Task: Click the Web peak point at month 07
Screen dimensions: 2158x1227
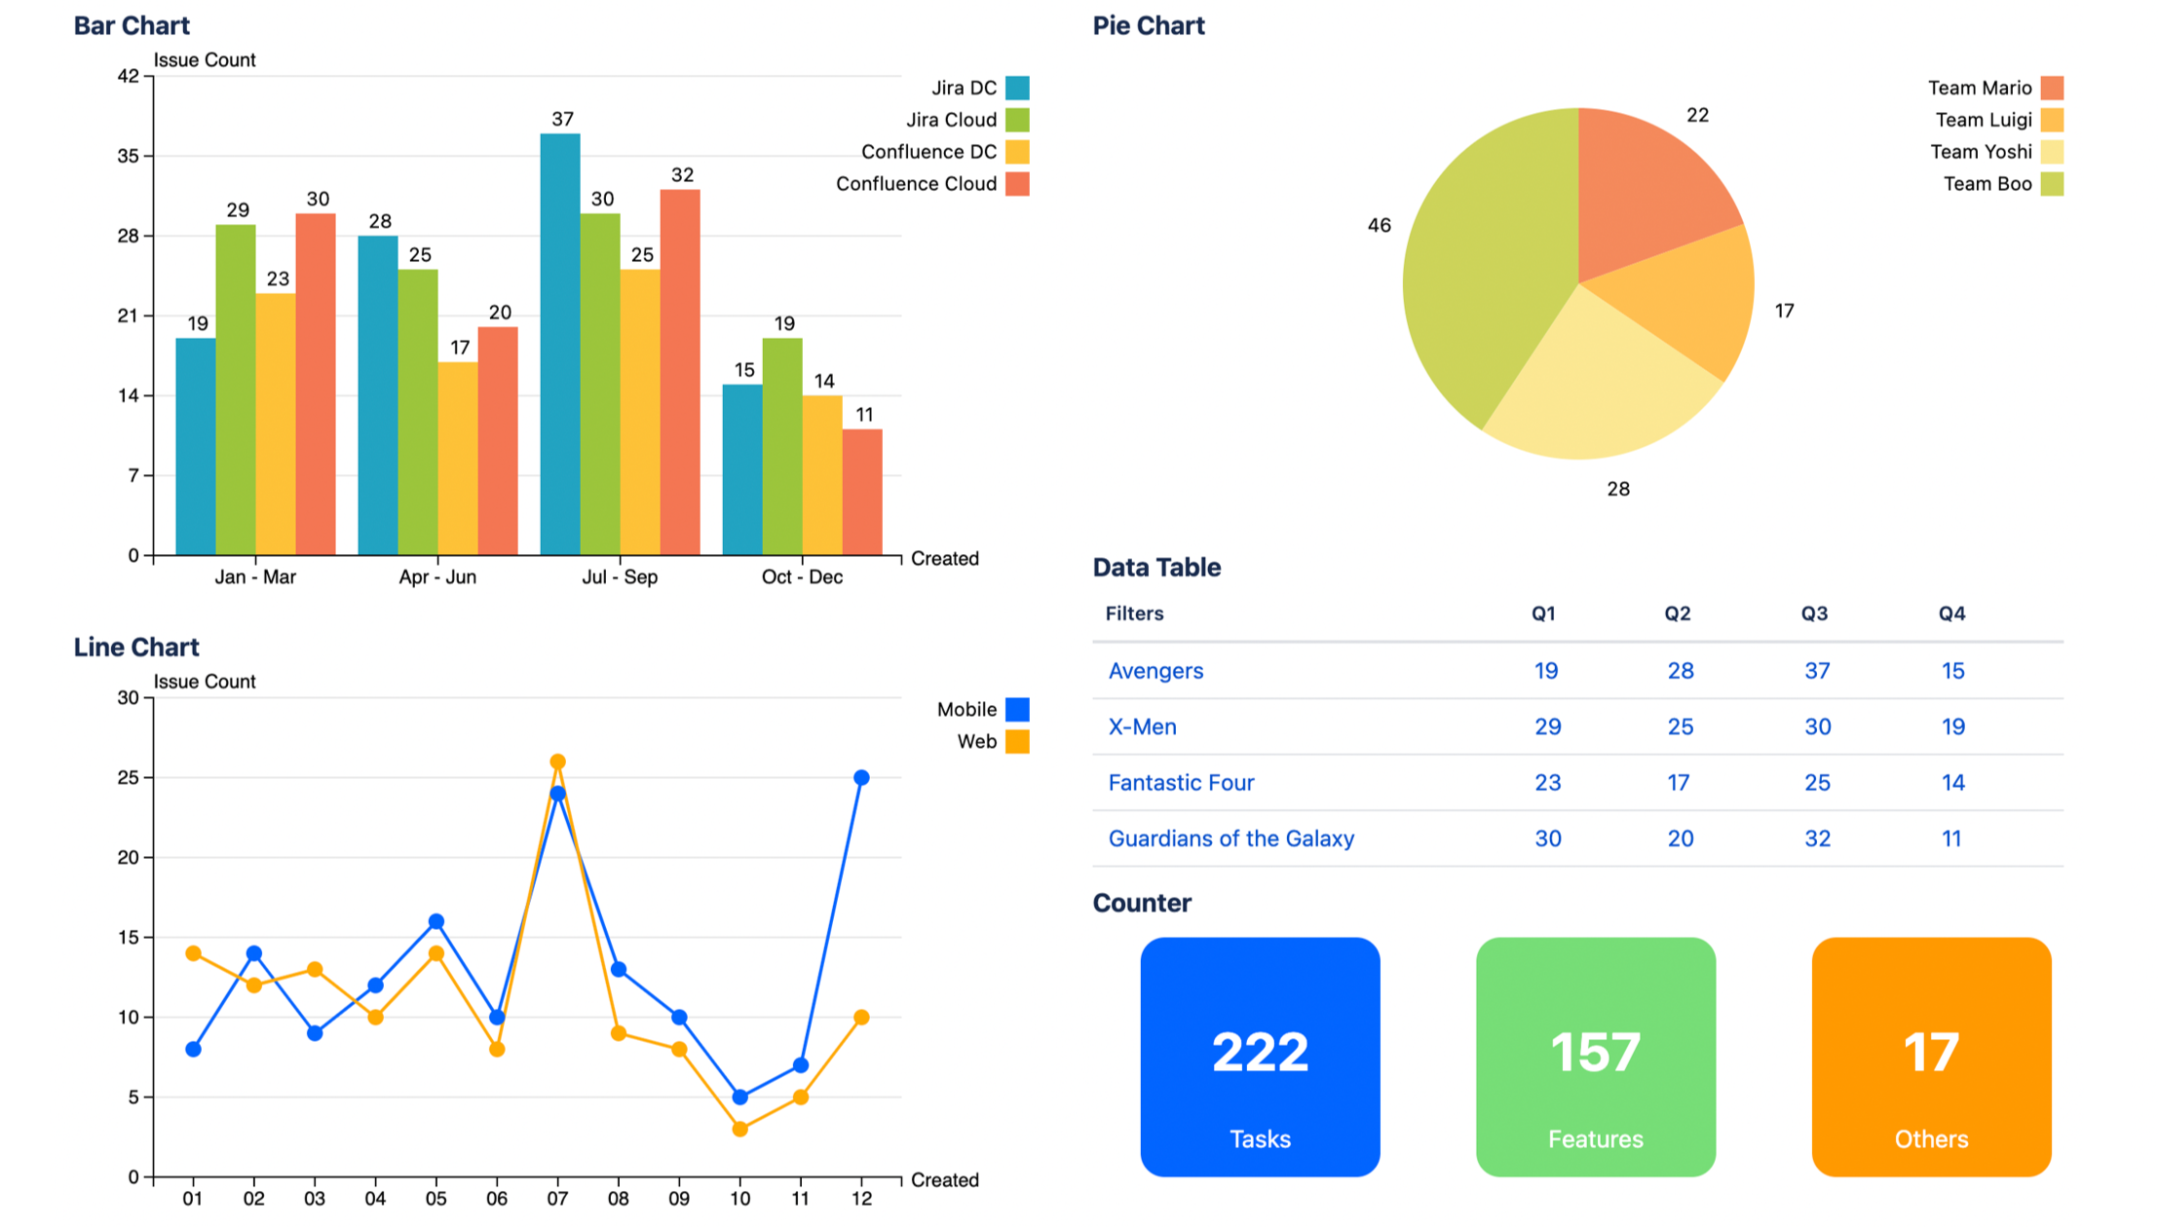Action: pyautogui.click(x=557, y=762)
